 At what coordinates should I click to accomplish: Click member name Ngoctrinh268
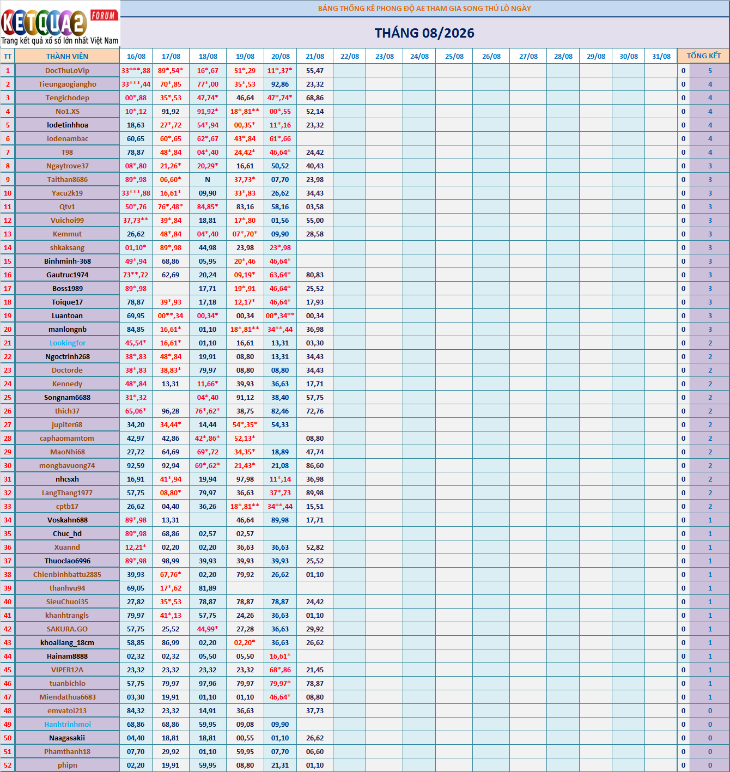click(67, 356)
